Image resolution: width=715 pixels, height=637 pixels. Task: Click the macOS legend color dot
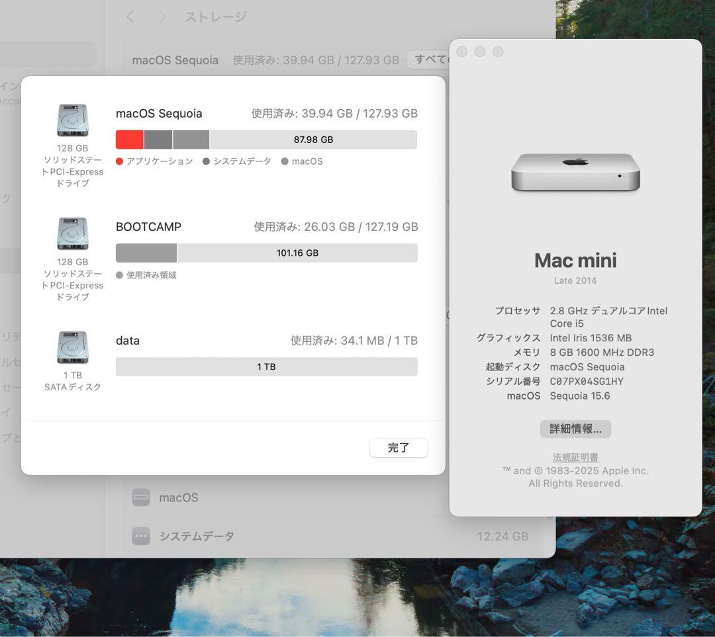coord(285,161)
